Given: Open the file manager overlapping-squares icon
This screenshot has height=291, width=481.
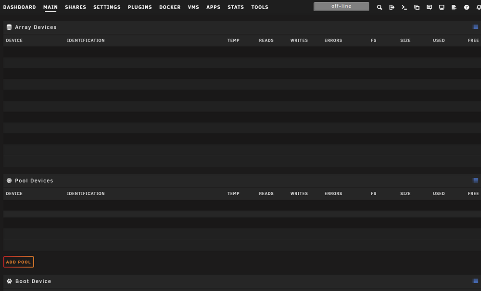Looking at the screenshot, I should 417,7.
